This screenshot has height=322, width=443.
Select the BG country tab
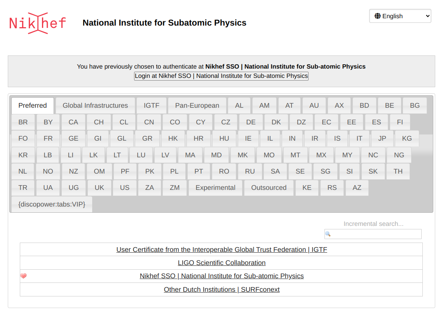pyautogui.click(x=415, y=106)
